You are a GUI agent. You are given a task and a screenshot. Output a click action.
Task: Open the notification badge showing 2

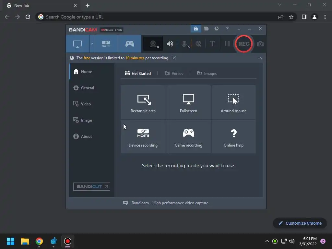[x=323, y=241]
